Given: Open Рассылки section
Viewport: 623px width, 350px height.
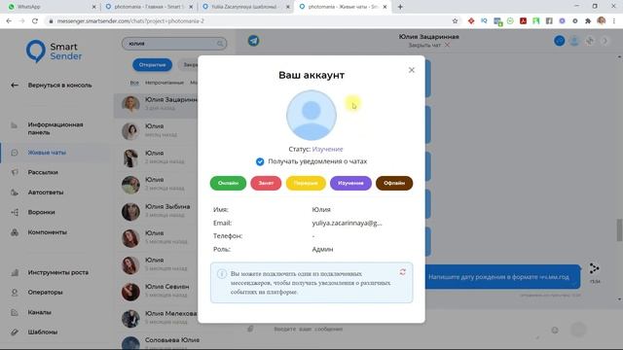Looking at the screenshot, I should (x=43, y=172).
